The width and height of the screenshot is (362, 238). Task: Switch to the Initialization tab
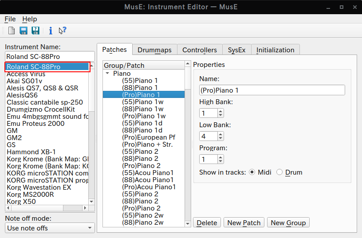pyautogui.click(x=275, y=50)
